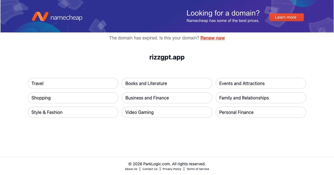
Task: Open the Books and Literature category
Action: coord(167,83)
